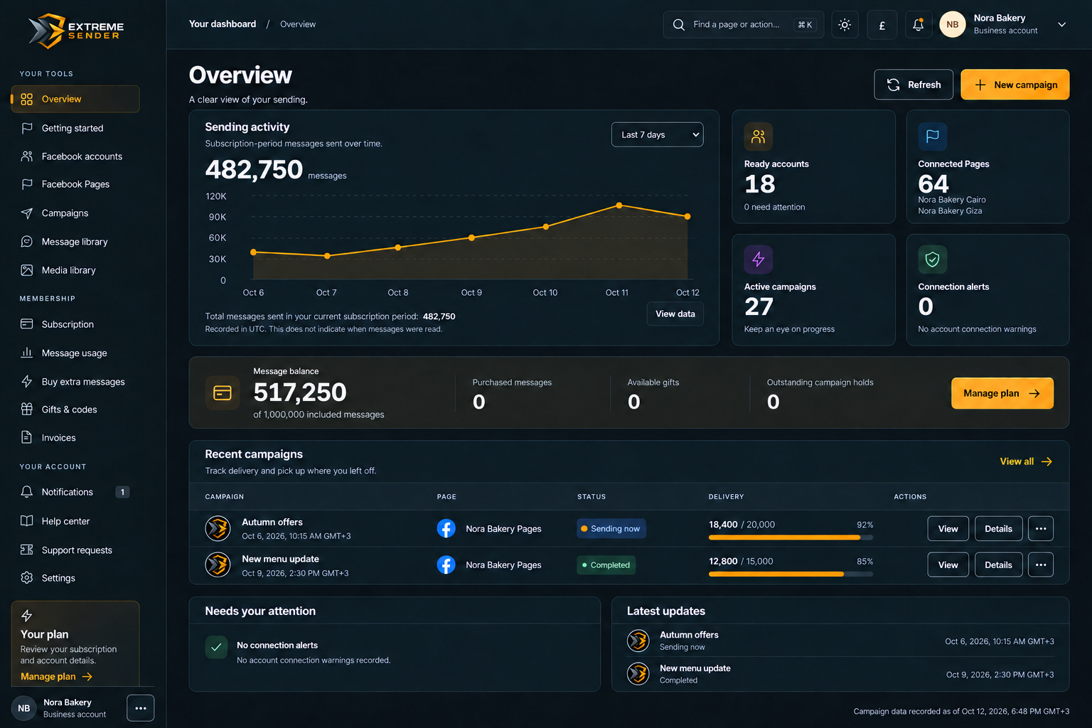Viewport: 1092px width, 728px height.
Task: Open the pound currency selector
Action: (x=882, y=25)
